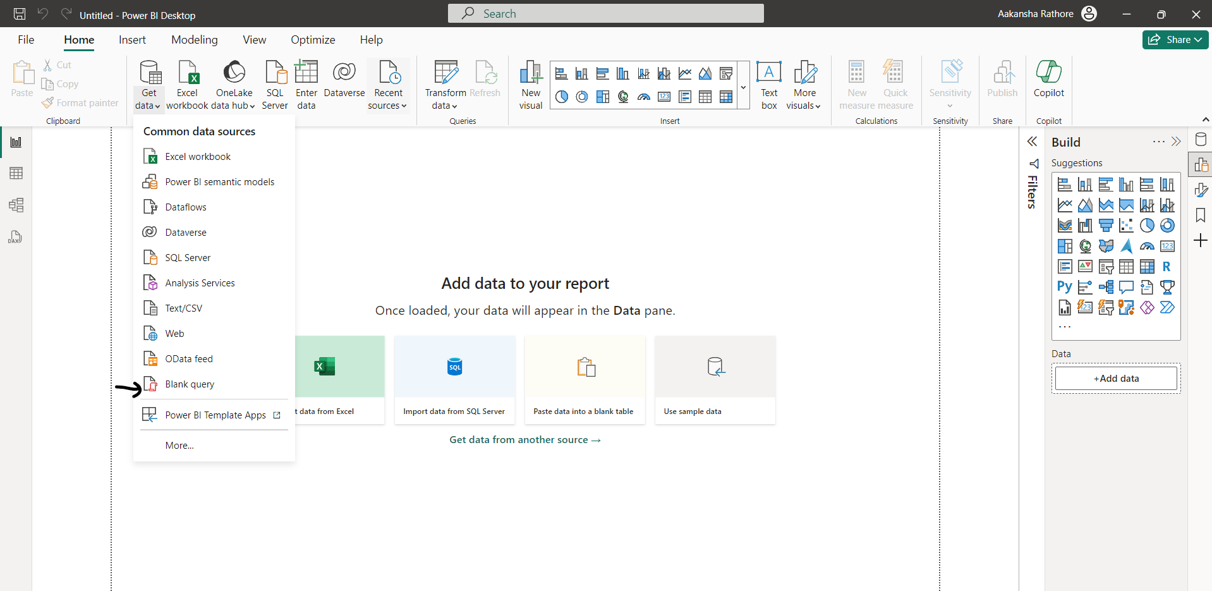The height and width of the screenshot is (591, 1212).
Task: Select R script visual in Build pane
Action: tap(1167, 267)
